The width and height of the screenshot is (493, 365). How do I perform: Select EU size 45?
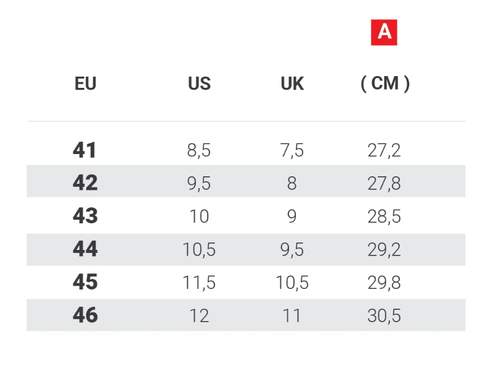pyautogui.click(x=85, y=282)
